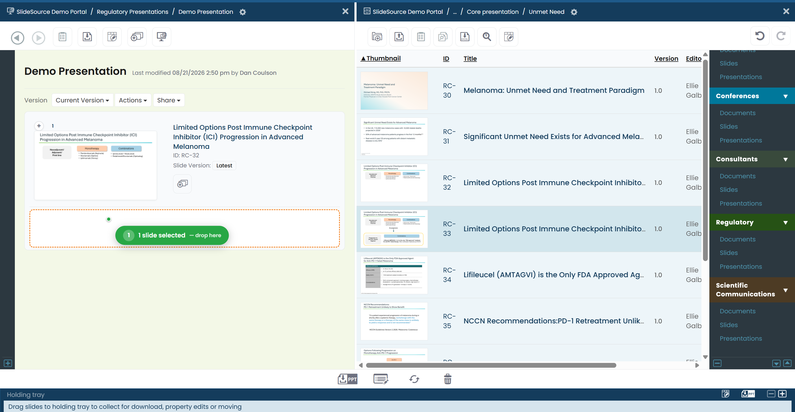Click the find duplicate slides icon
The width and height of the screenshot is (795, 412).
[443, 37]
